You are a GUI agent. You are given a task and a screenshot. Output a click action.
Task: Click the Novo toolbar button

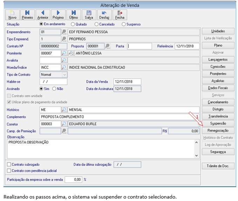pos(13,15)
